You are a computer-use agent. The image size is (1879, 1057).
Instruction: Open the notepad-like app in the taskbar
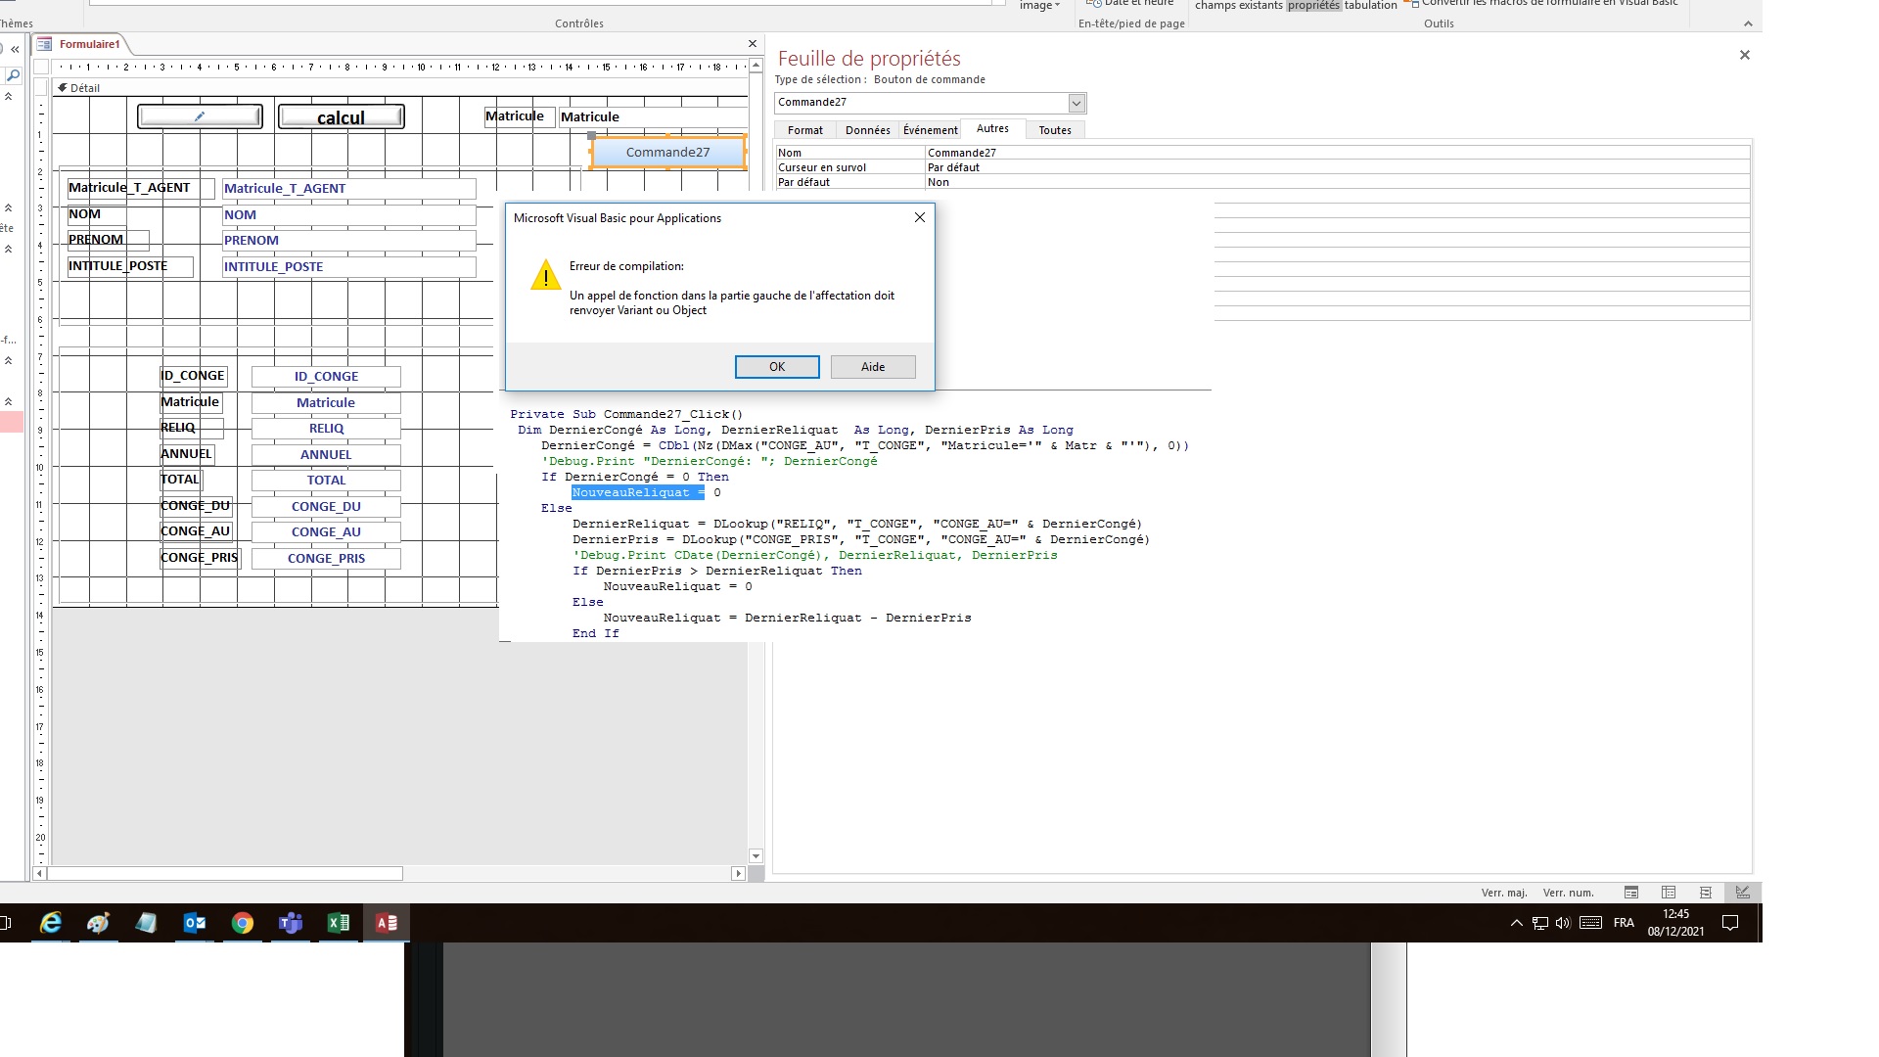pyautogui.click(x=146, y=923)
